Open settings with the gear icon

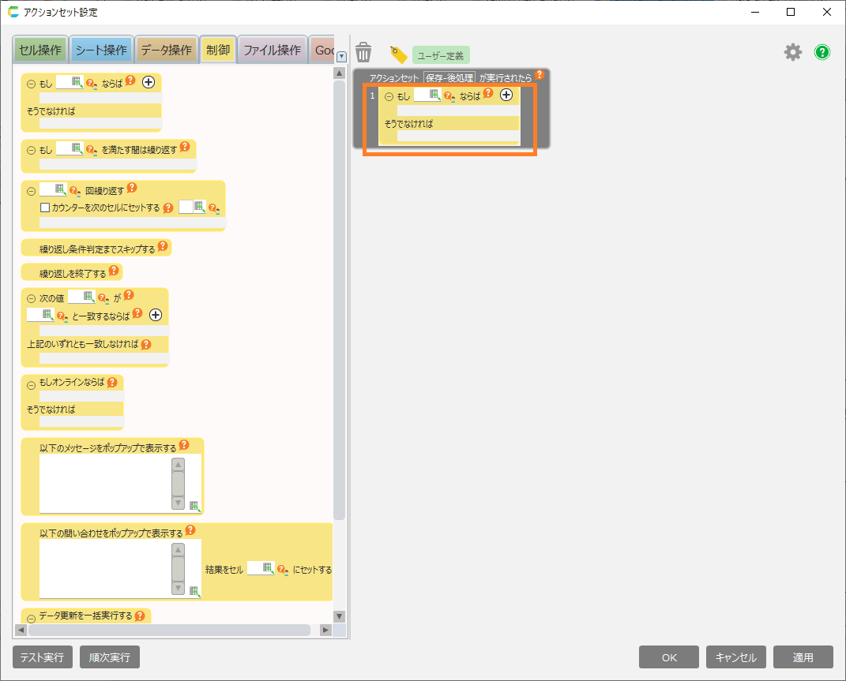pyautogui.click(x=792, y=52)
